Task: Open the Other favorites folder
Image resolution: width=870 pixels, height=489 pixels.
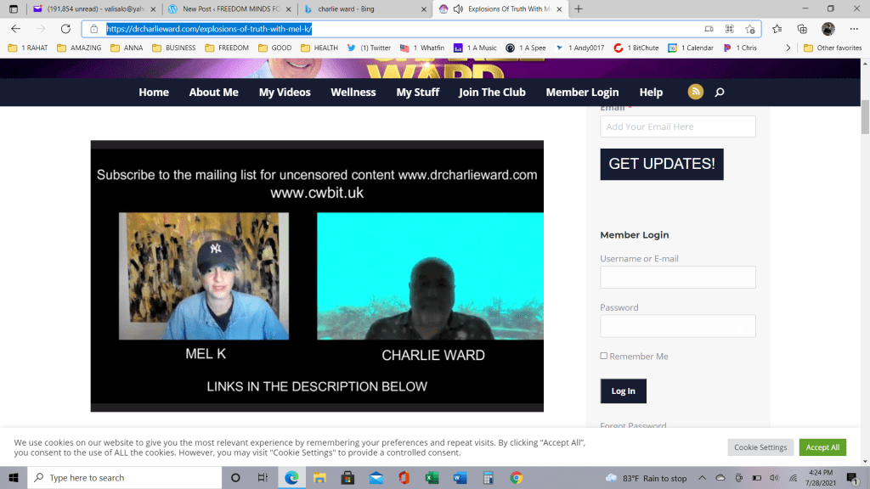Action: pyautogui.click(x=832, y=48)
